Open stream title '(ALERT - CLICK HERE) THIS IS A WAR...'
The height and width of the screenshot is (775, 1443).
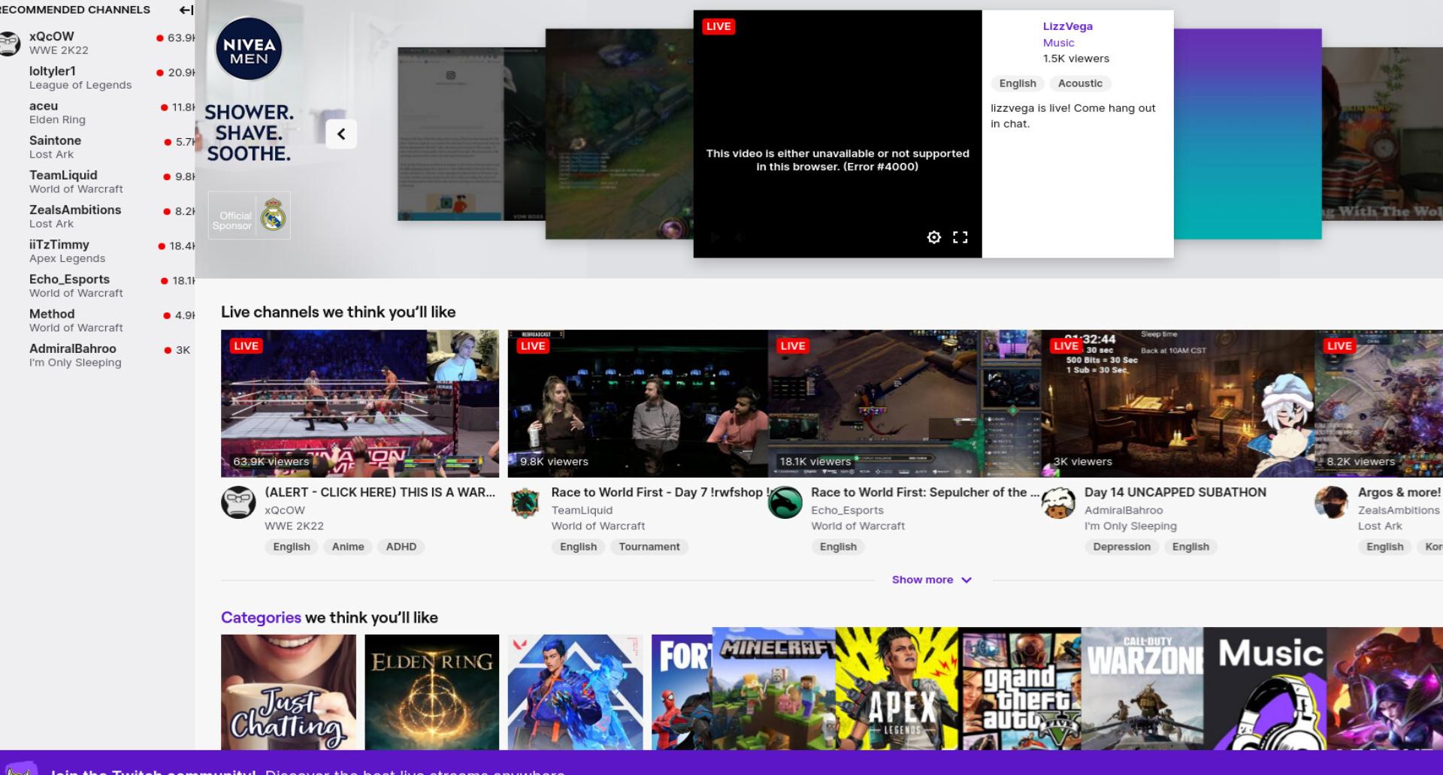coord(380,493)
